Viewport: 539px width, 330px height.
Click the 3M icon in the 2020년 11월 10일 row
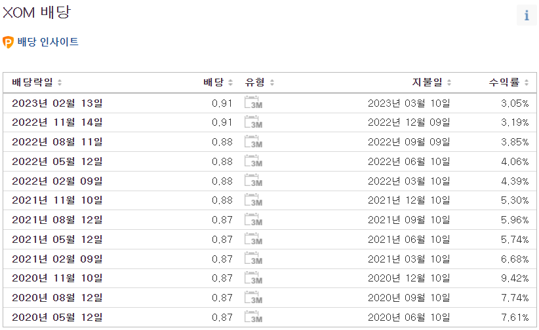(x=253, y=278)
